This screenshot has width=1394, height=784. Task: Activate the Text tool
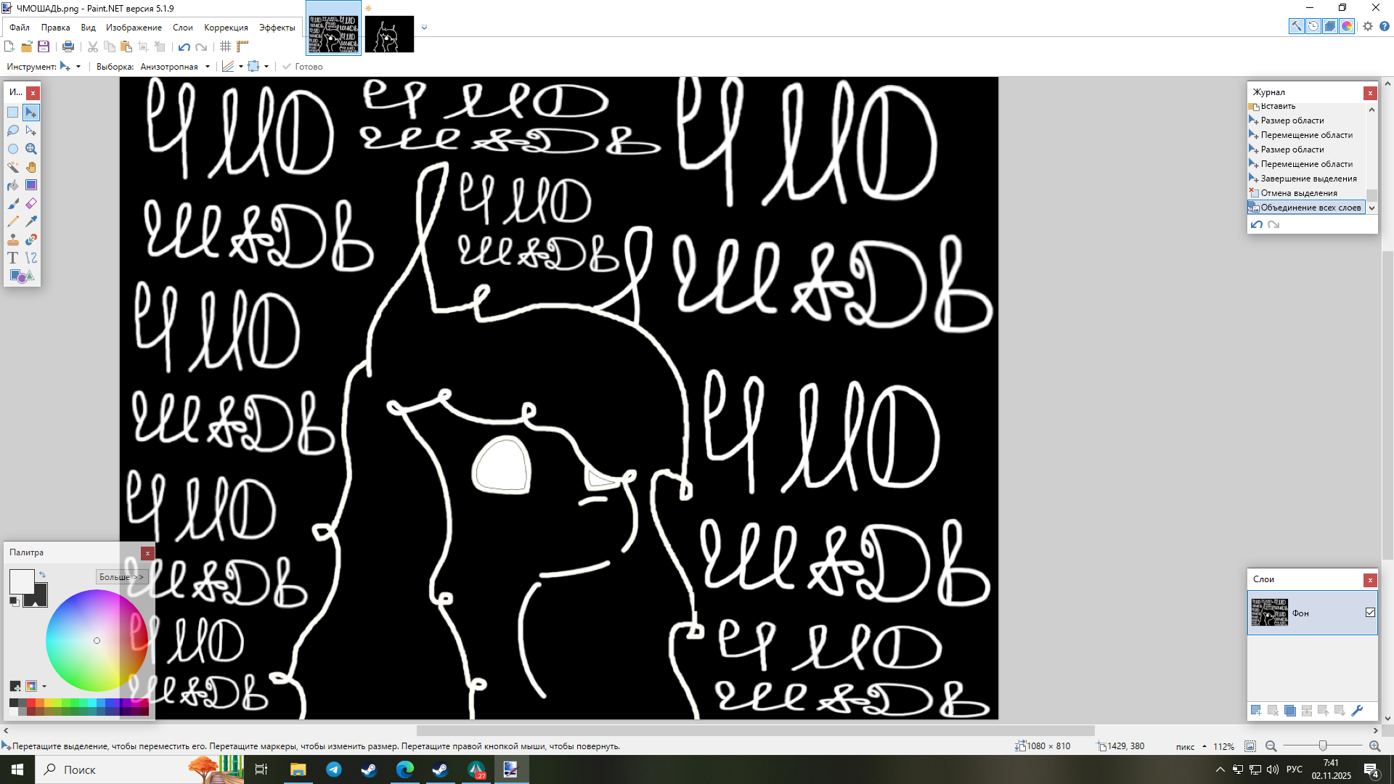point(13,258)
